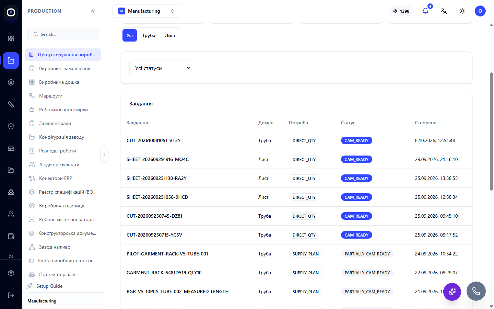Click the phone call floating button

click(476, 291)
